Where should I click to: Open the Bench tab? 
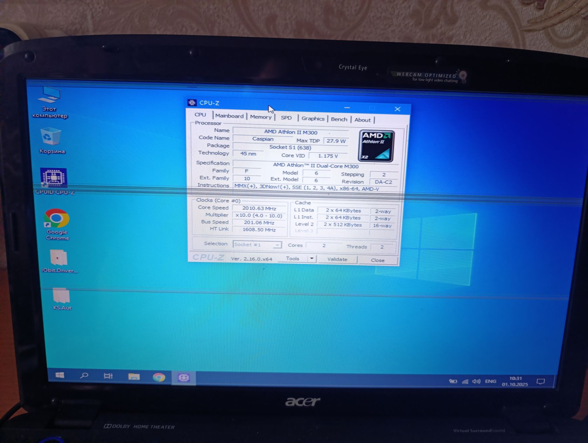click(339, 119)
